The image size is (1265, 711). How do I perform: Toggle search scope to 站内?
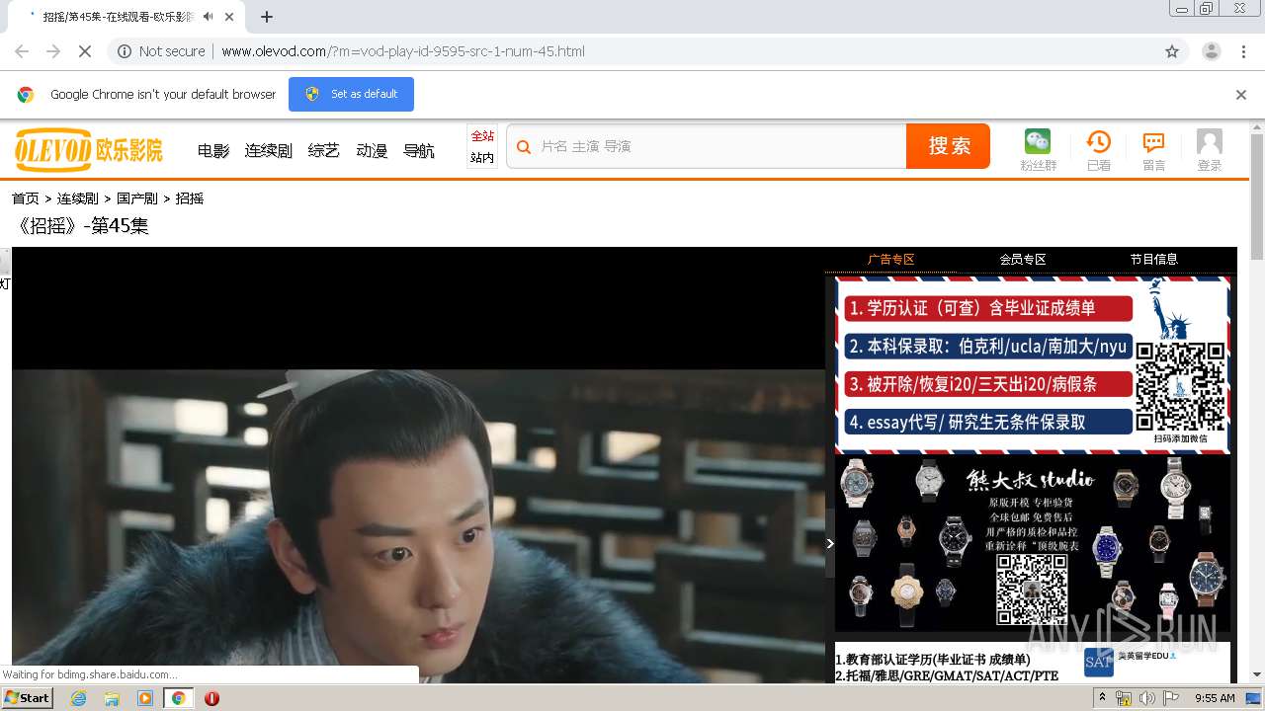(x=482, y=158)
